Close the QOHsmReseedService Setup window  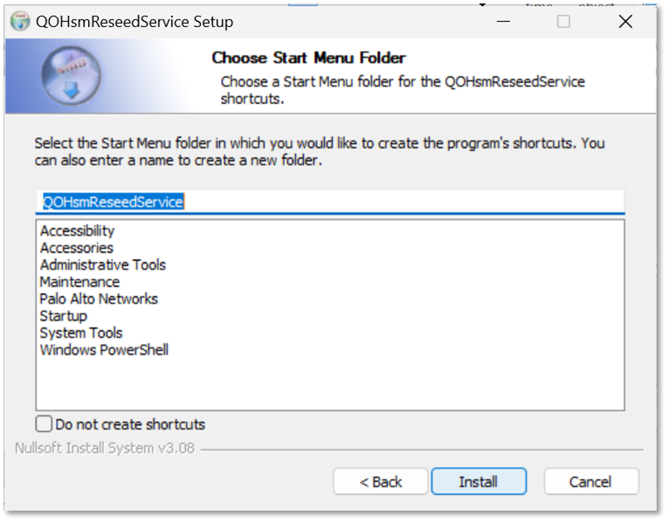[x=625, y=22]
